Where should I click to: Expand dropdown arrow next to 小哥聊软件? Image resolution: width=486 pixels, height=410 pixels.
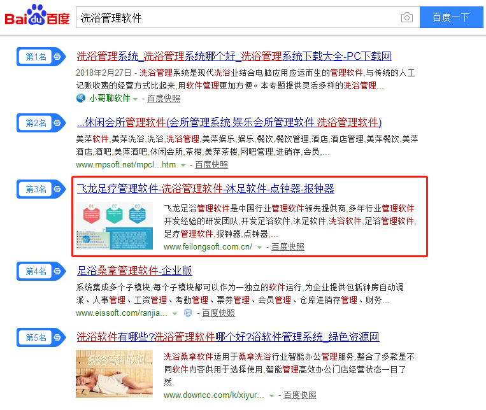(x=136, y=99)
